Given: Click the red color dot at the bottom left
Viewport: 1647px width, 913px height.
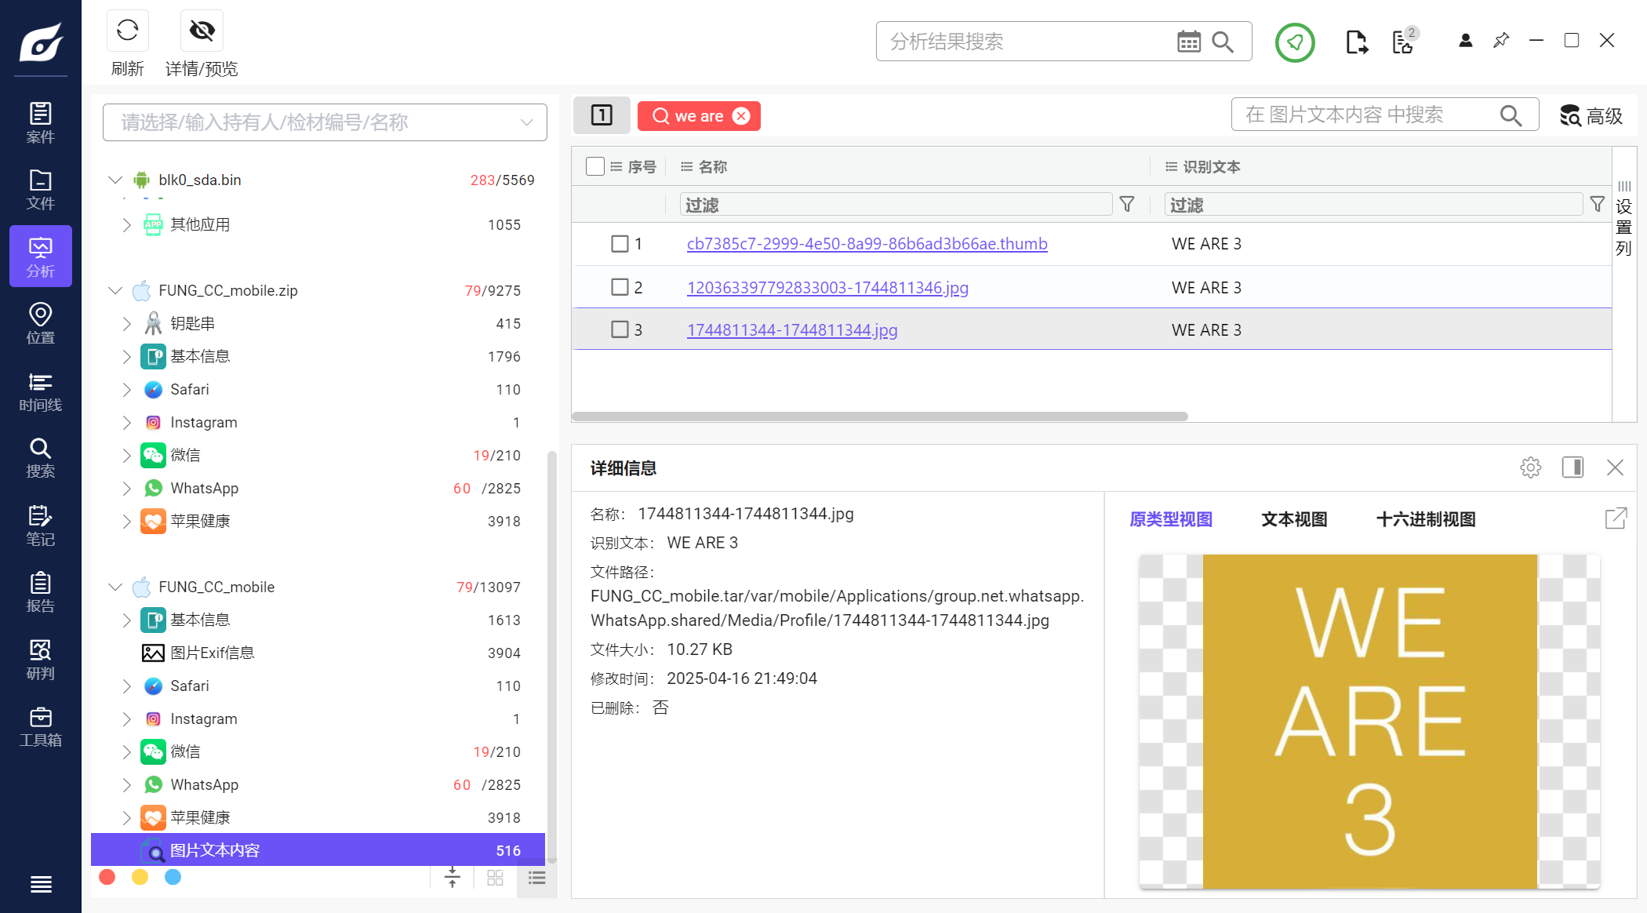Looking at the screenshot, I should click(107, 877).
